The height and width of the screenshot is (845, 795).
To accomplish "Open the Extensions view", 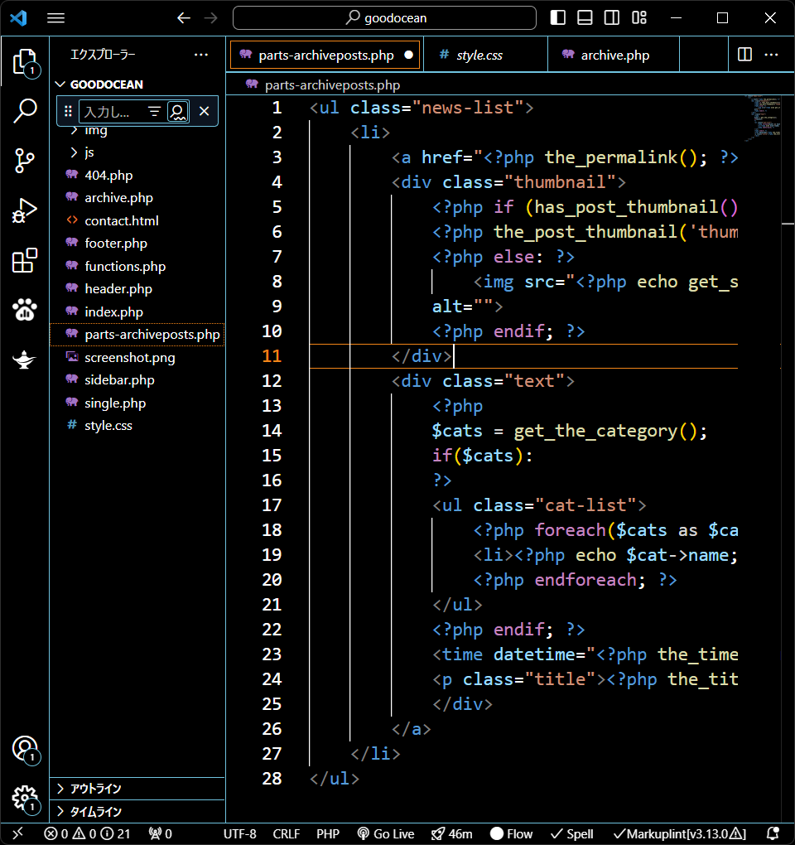I will pyautogui.click(x=25, y=261).
